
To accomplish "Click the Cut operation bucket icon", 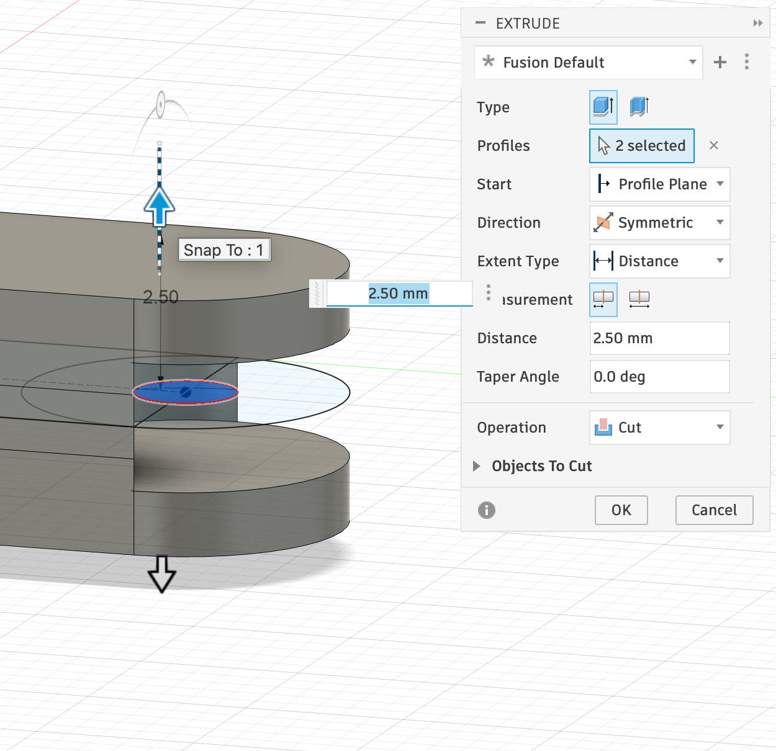I will (602, 428).
